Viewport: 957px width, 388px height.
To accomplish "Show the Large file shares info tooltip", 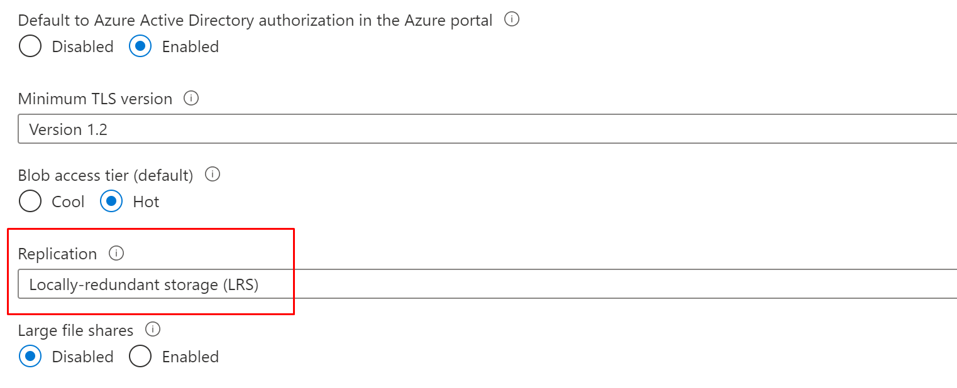I will (x=153, y=329).
